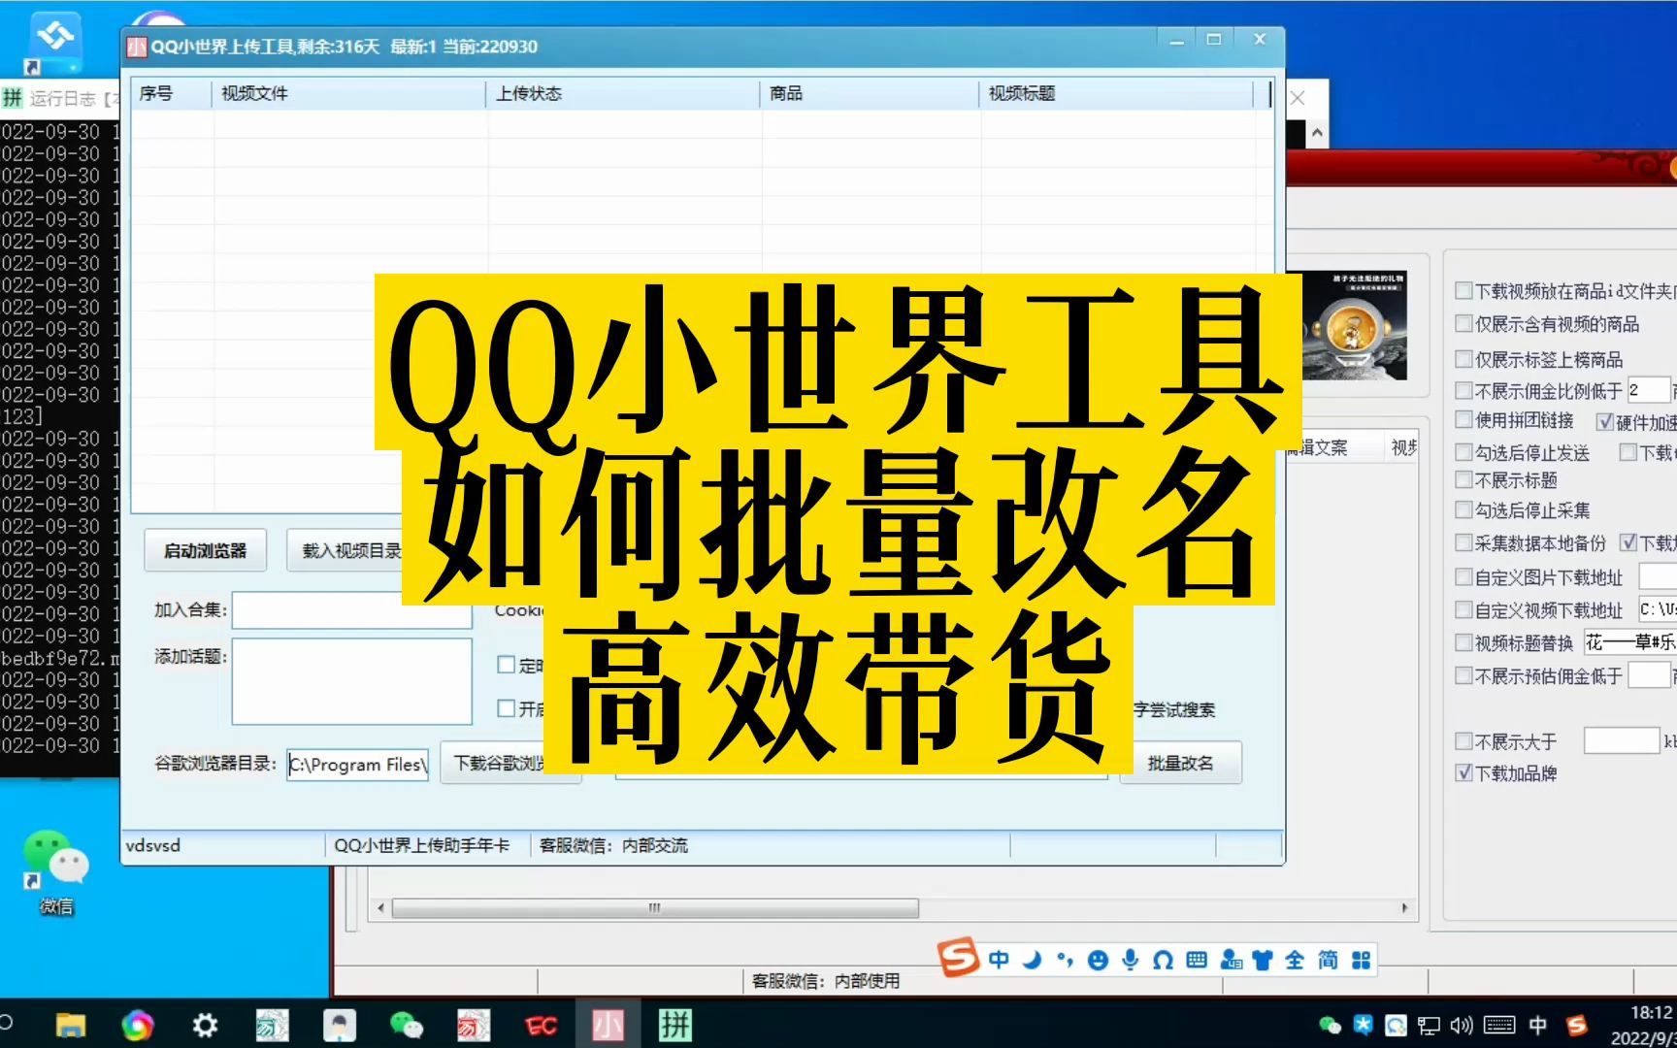The height and width of the screenshot is (1048, 1677).
Task: Click the WeChat icon in the system tray
Action: click(x=1331, y=1025)
